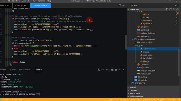Refresh the Explorer file tree
This screenshot has height=101, width=181.
[x=174, y=9]
